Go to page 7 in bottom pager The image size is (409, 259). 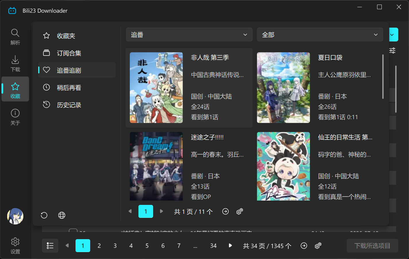[x=179, y=246]
